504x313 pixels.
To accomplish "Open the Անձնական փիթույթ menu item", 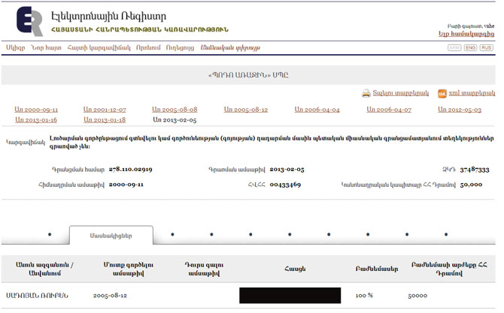I will (230, 48).
